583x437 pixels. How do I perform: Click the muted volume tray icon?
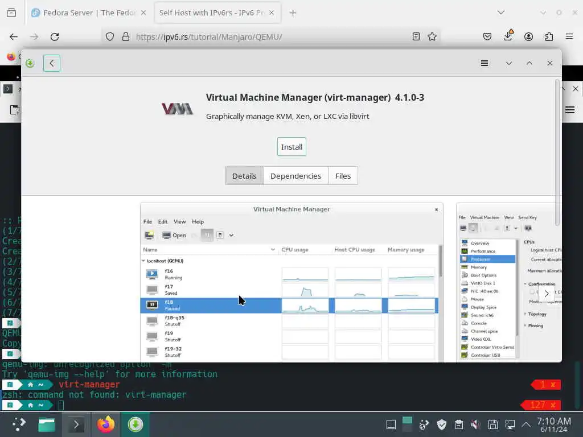coord(475,424)
